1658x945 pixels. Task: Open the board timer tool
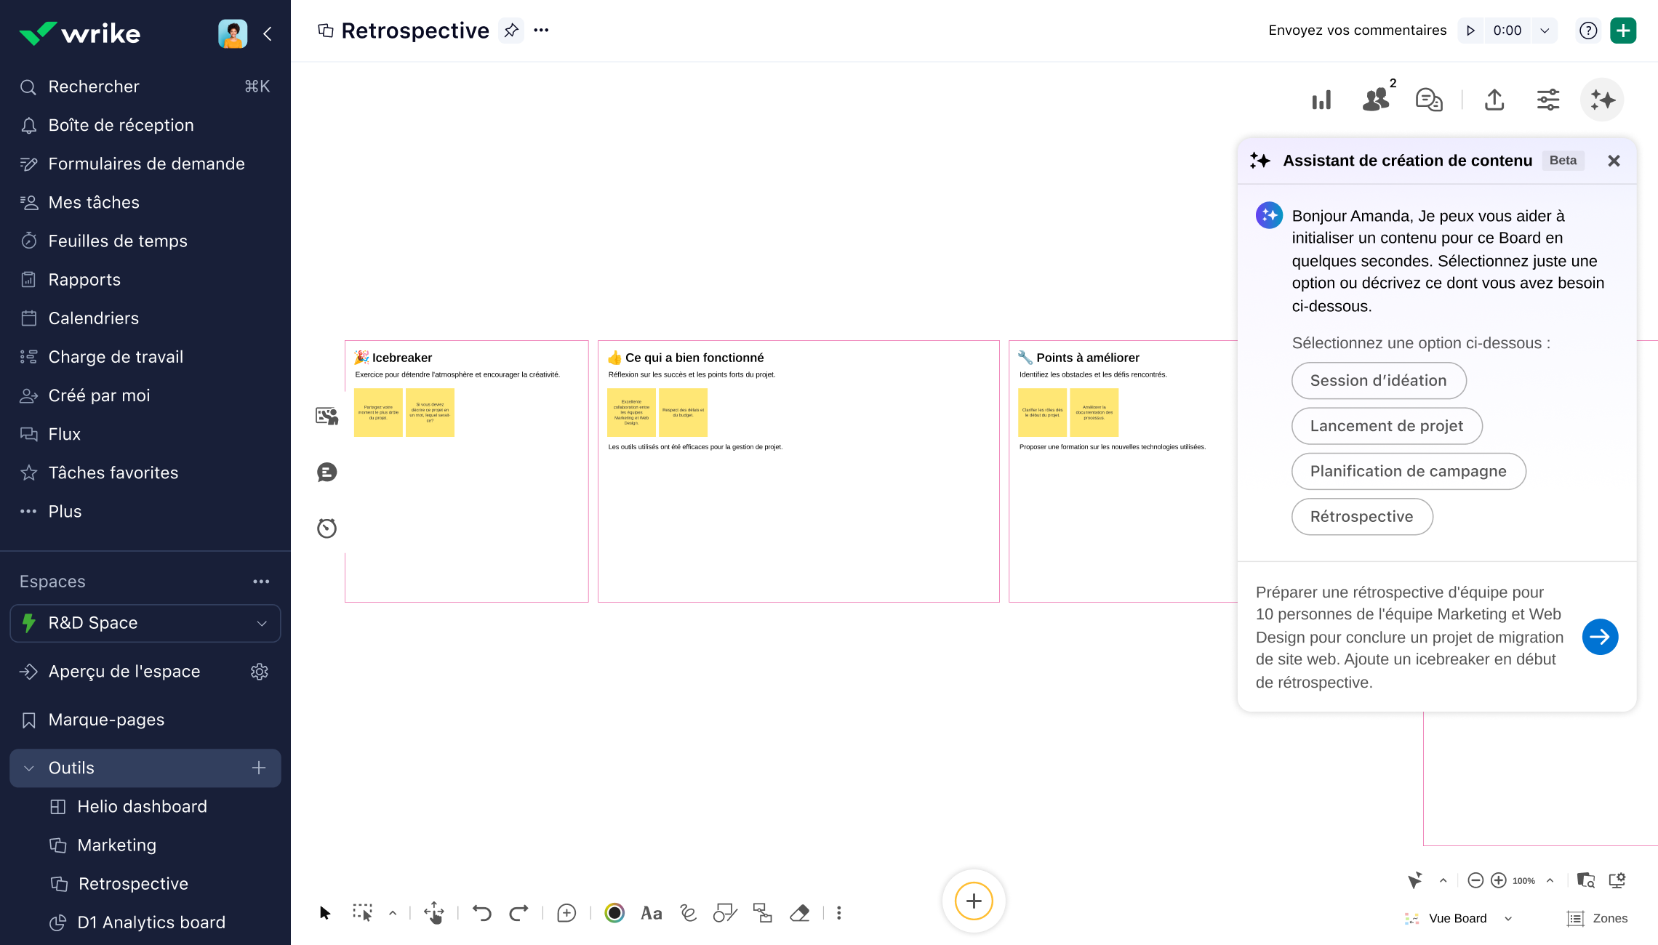click(327, 528)
